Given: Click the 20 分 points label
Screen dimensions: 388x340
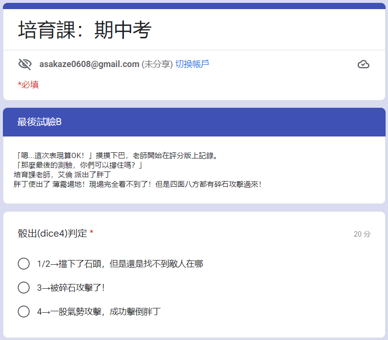Looking at the screenshot, I should click(x=362, y=234).
